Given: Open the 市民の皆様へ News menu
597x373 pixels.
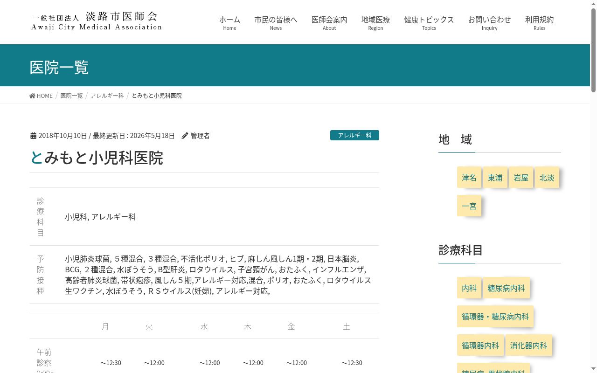Looking at the screenshot, I should [276, 22].
